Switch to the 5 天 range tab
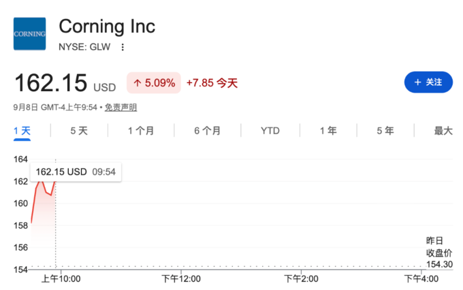 79,131
